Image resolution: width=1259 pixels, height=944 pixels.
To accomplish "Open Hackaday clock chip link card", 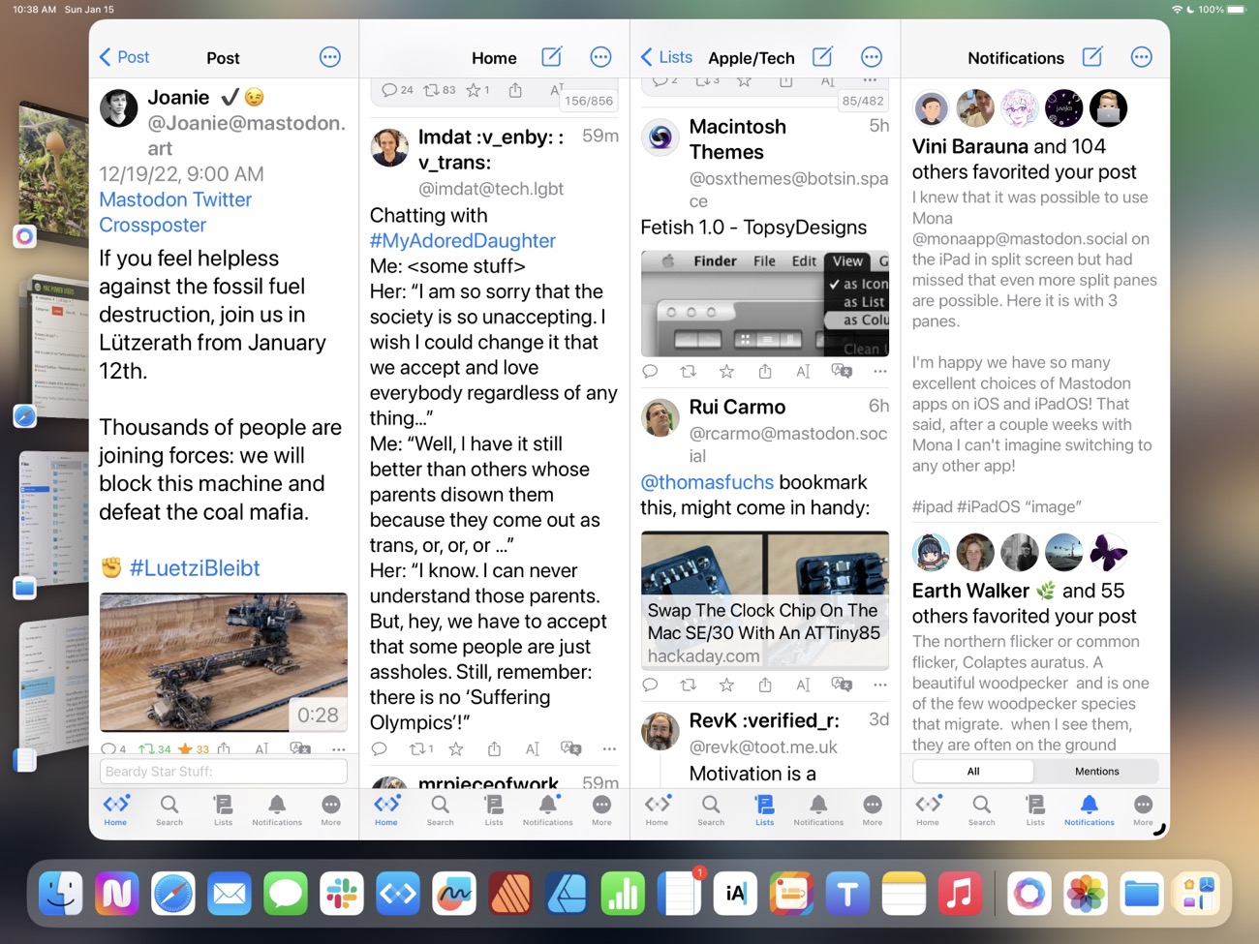I will [764, 600].
